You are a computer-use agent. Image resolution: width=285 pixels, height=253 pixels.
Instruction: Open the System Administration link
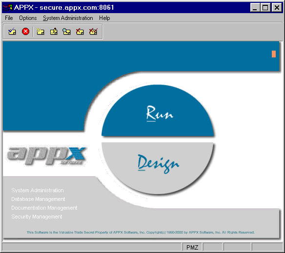pos(38,190)
